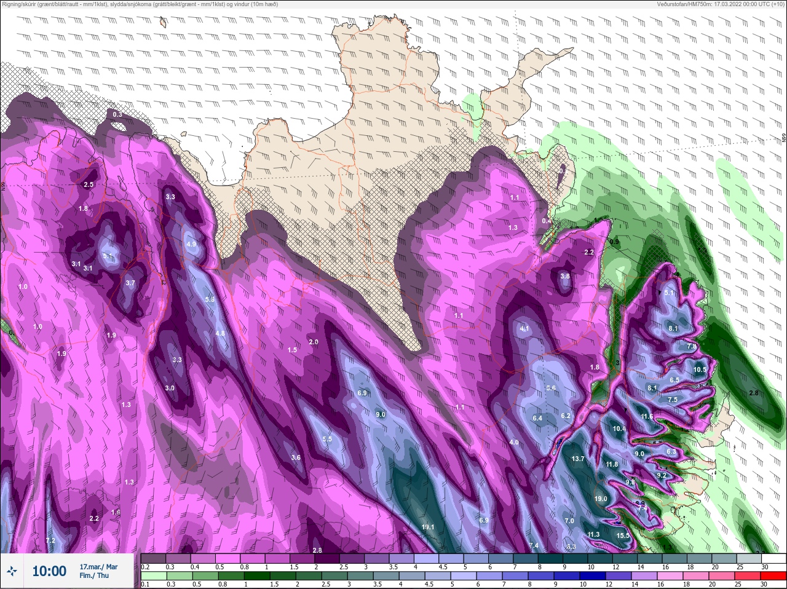
Task: Click the 10.4 precipitation value label
Action: point(619,429)
